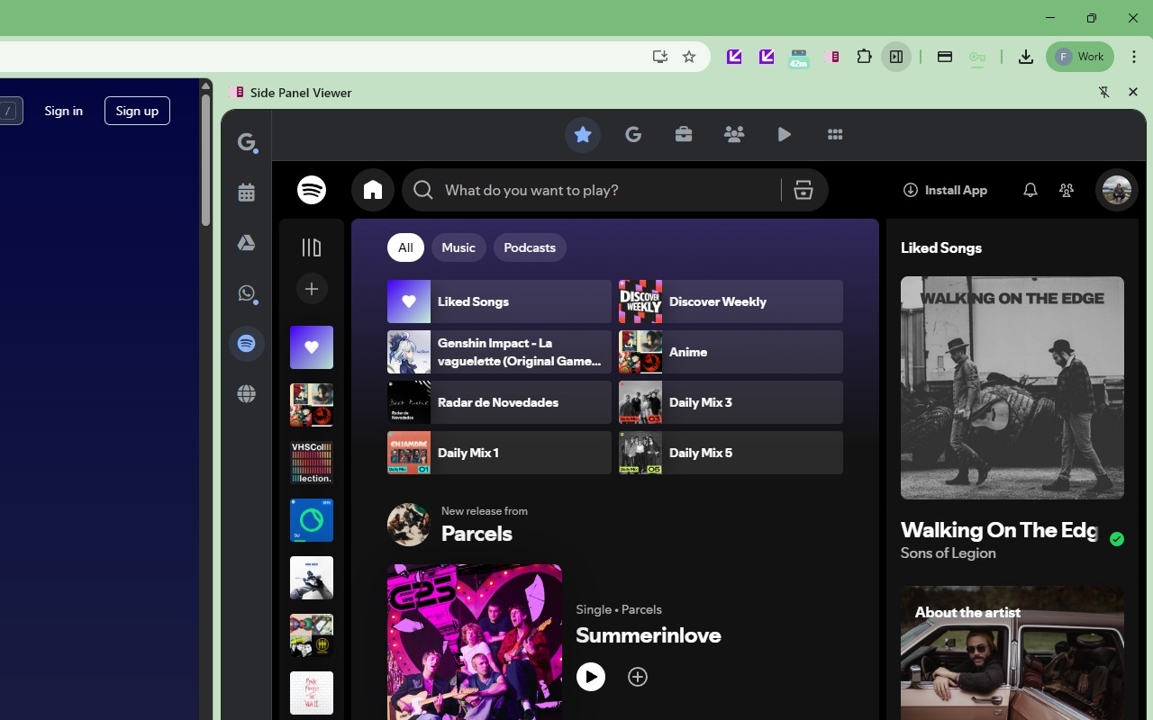This screenshot has width=1153, height=720.
Task: Open the calendar shortcut in the side rail
Action: click(x=247, y=193)
